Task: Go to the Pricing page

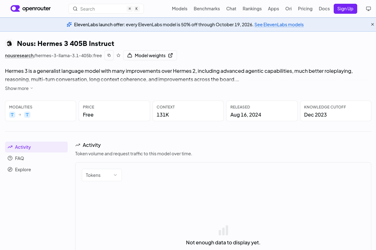Action: coord(305,9)
